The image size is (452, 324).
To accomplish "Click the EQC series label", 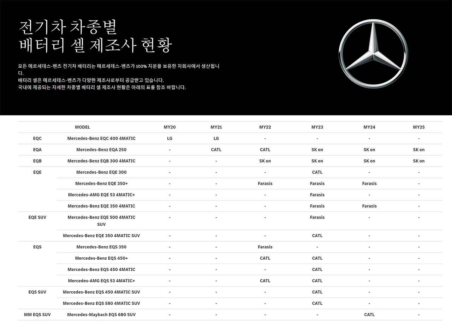I will [x=37, y=138].
